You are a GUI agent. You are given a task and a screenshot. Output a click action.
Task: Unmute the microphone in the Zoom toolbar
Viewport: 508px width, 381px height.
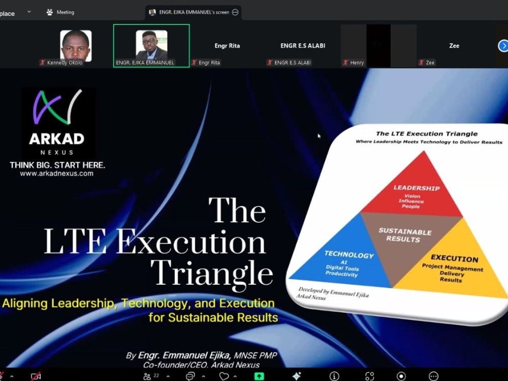(x=2, y=376)
